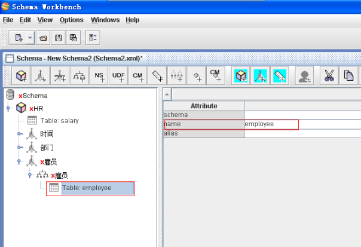
Task: Open the Options menu
Action: click(71, 20)
